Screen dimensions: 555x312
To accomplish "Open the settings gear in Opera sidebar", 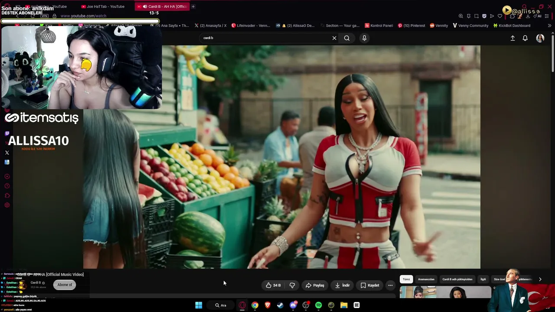I will pos(7,205).
